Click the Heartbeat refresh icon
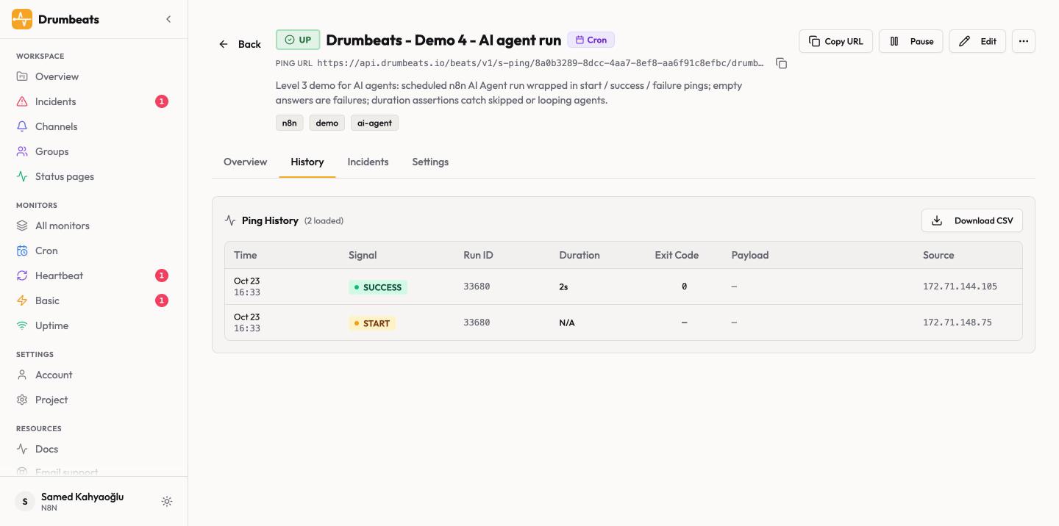The height and width of the screenshot is (526, 1059). pos(22,275)
